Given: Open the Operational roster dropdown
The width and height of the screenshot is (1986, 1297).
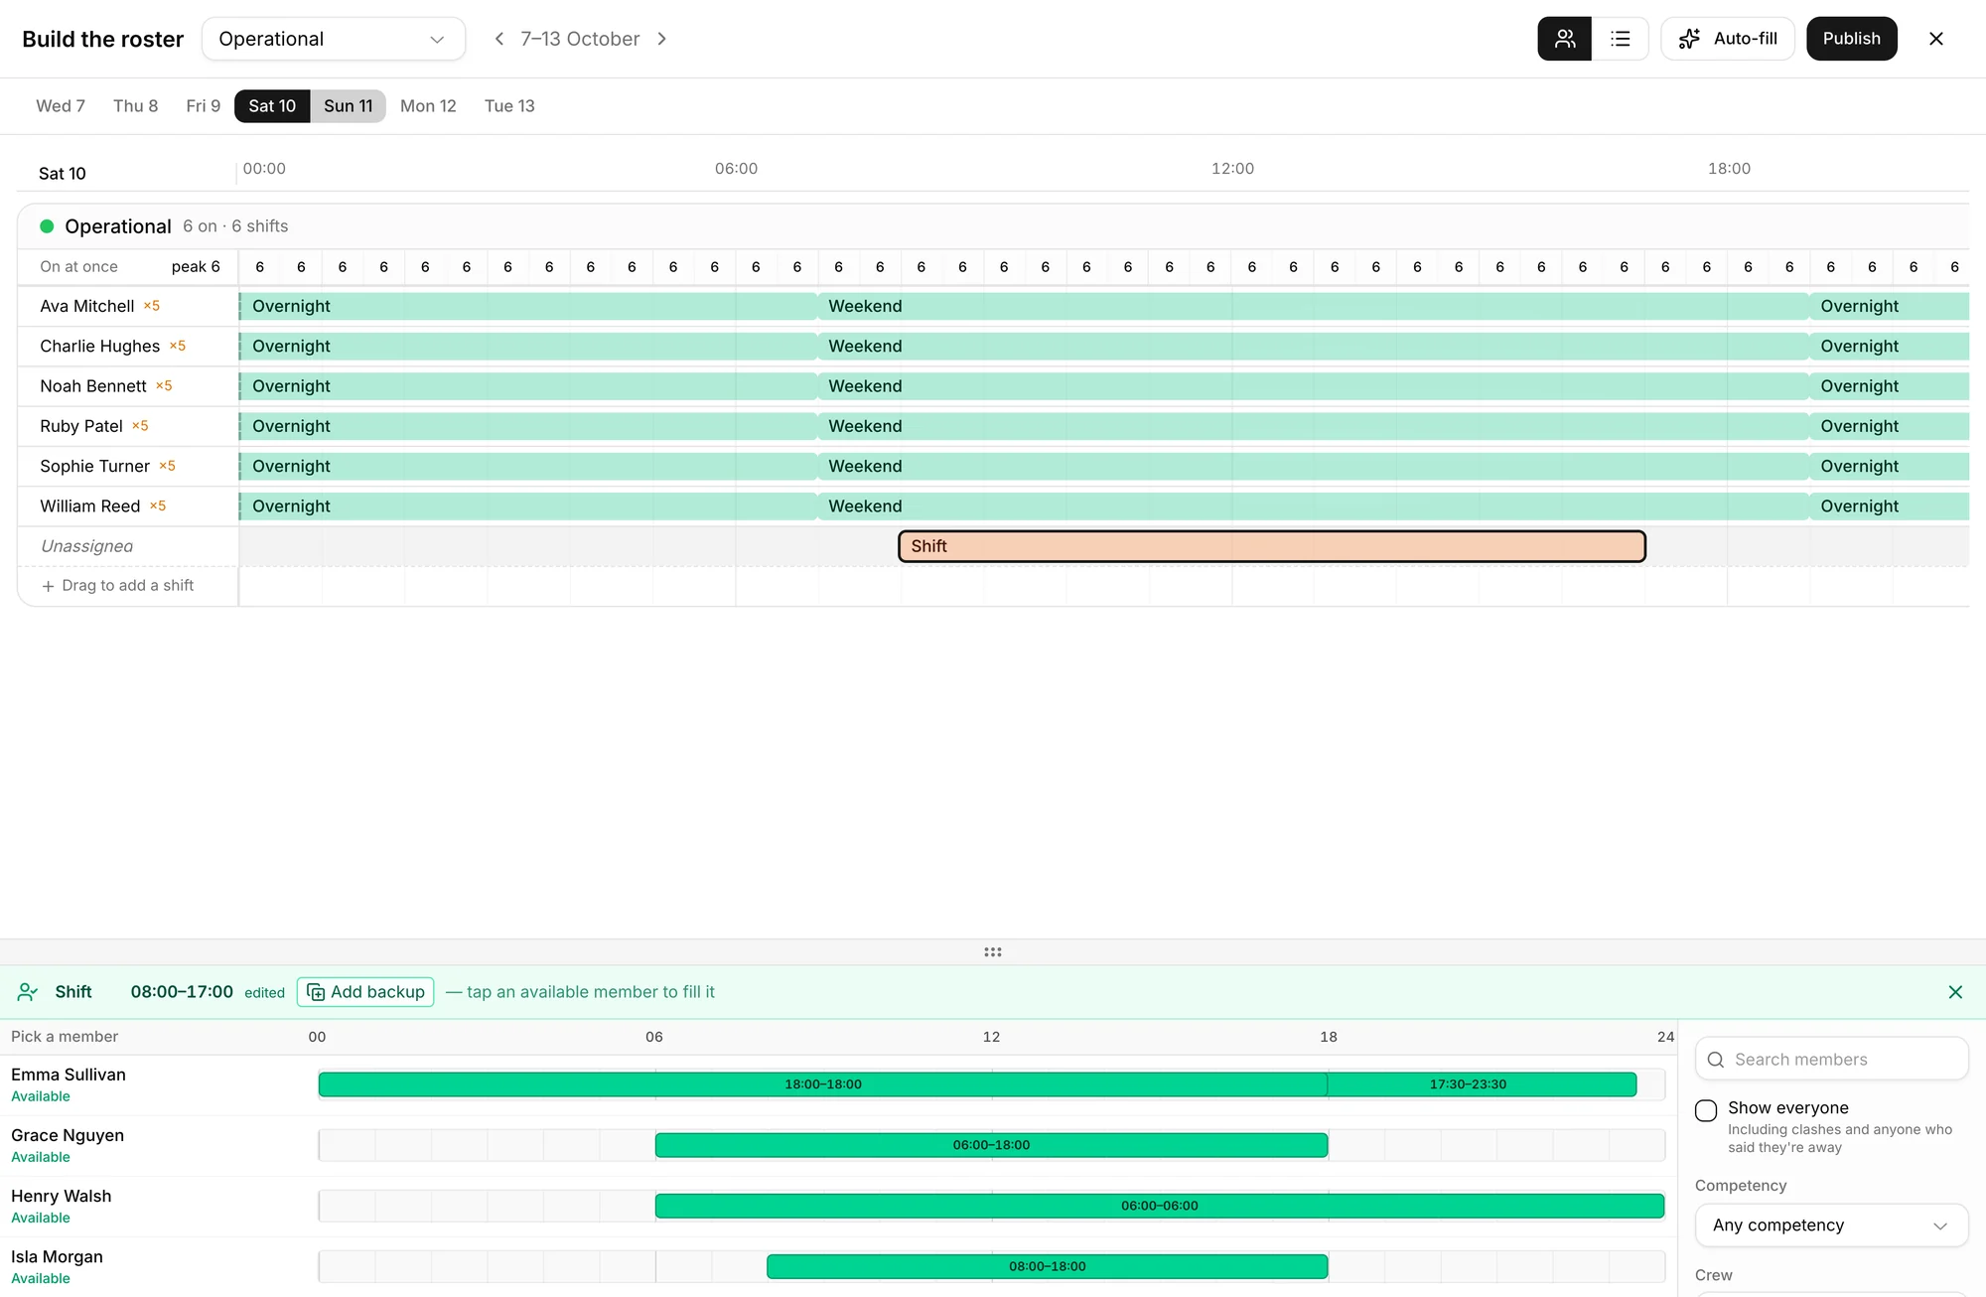Looking at the screenshot, I should pyautogui.click(x=334, y=39).
